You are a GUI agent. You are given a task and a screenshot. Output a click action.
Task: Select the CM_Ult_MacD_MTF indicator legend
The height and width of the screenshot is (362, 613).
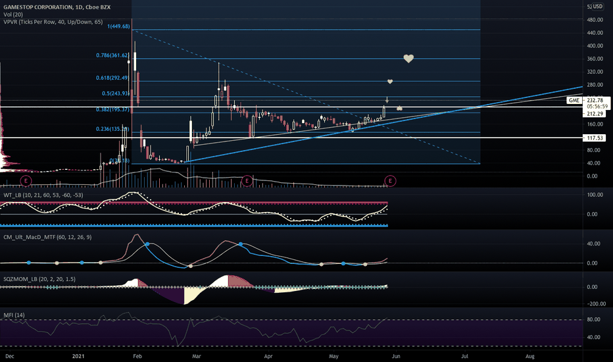click(x=47, y=237)
